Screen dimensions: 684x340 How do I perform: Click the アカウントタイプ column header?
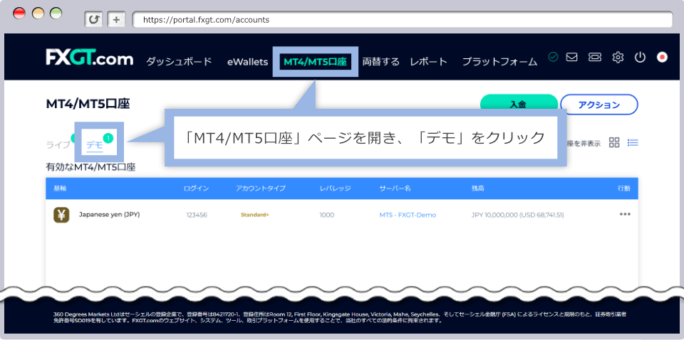point(261,188)
